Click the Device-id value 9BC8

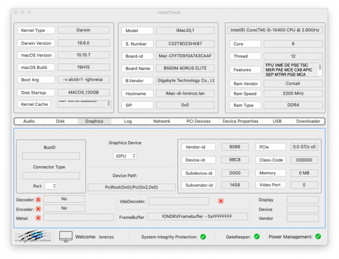[235, 160]
